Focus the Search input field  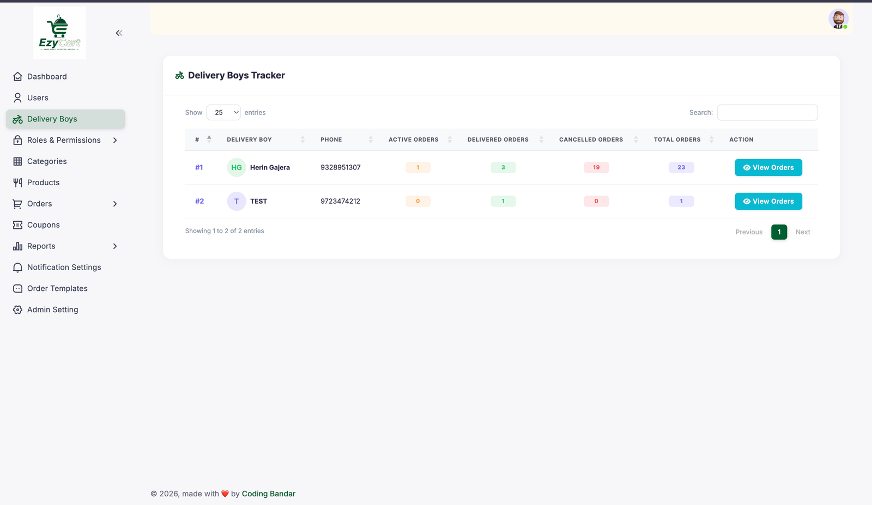pyautogui.click(x=767, y=113)
